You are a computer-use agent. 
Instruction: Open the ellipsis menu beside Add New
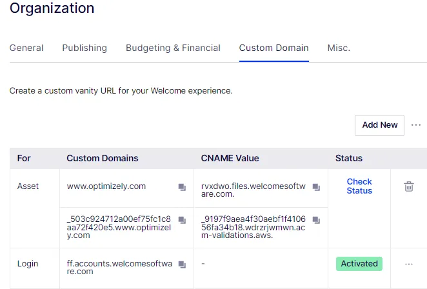point(416,125)
